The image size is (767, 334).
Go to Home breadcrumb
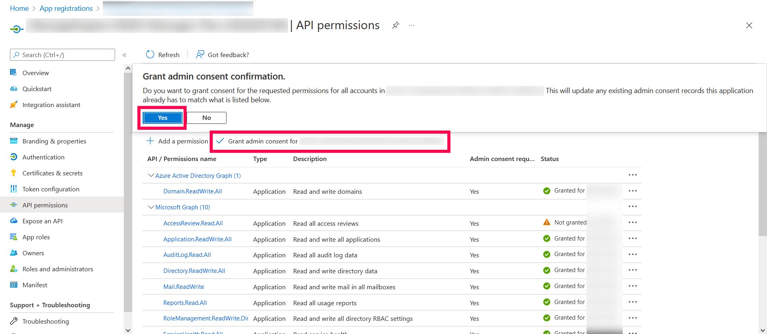(19, 8)
